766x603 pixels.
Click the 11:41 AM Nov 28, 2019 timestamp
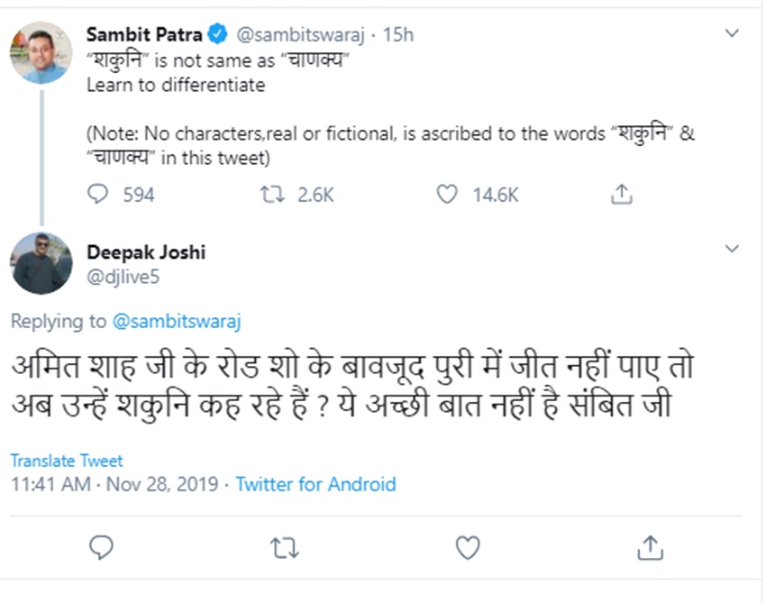pos(114,484)
